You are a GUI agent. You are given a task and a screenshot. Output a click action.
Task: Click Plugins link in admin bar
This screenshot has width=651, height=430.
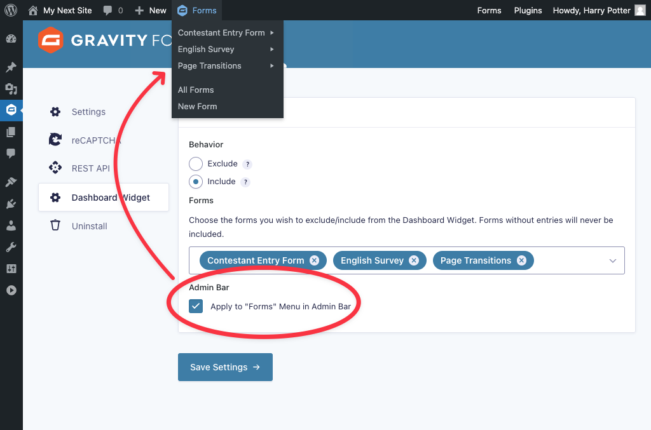[528, 10]
